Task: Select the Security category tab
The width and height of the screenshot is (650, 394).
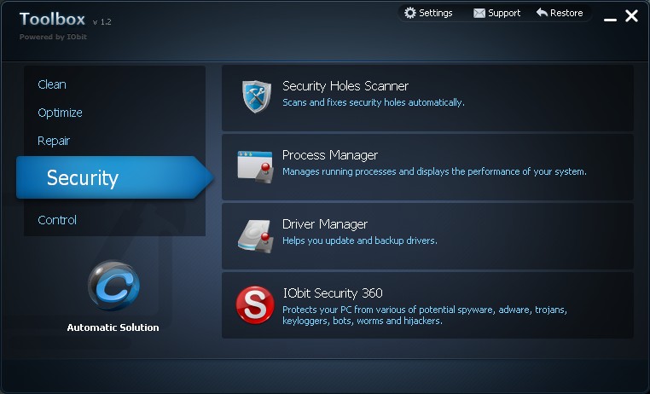Action: [115, 177]
